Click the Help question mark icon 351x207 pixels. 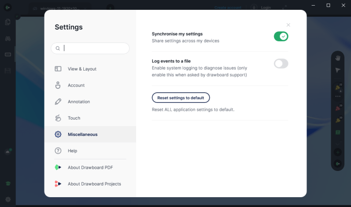pyautogui.click(x=58, y=150)
